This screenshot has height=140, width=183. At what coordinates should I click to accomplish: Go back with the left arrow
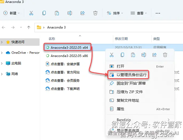point(3,27)
